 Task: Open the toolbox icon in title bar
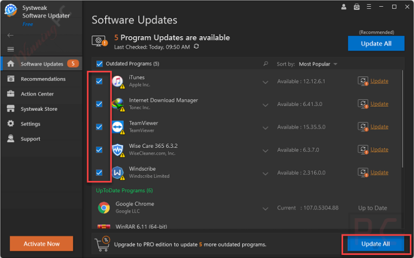(356, 7)
